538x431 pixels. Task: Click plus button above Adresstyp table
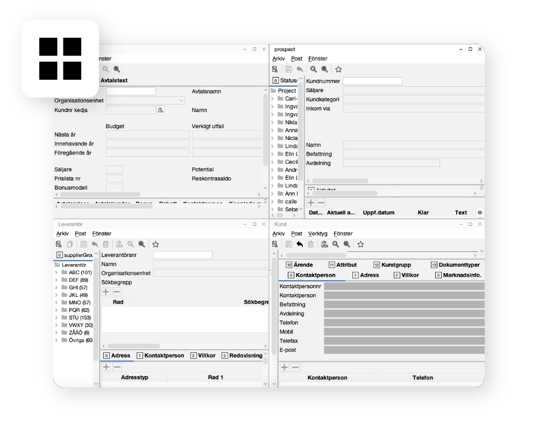tap(107, 367)
